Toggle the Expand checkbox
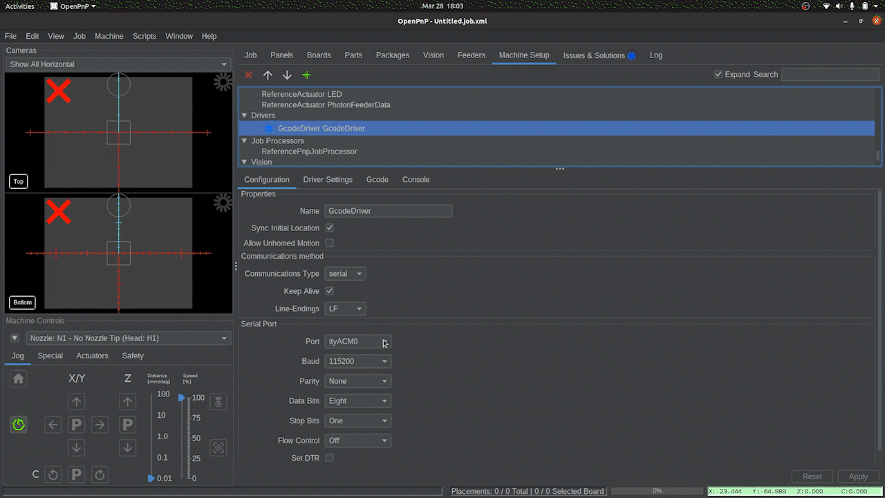This screenshot has width=885, height=498. [718, 74]
